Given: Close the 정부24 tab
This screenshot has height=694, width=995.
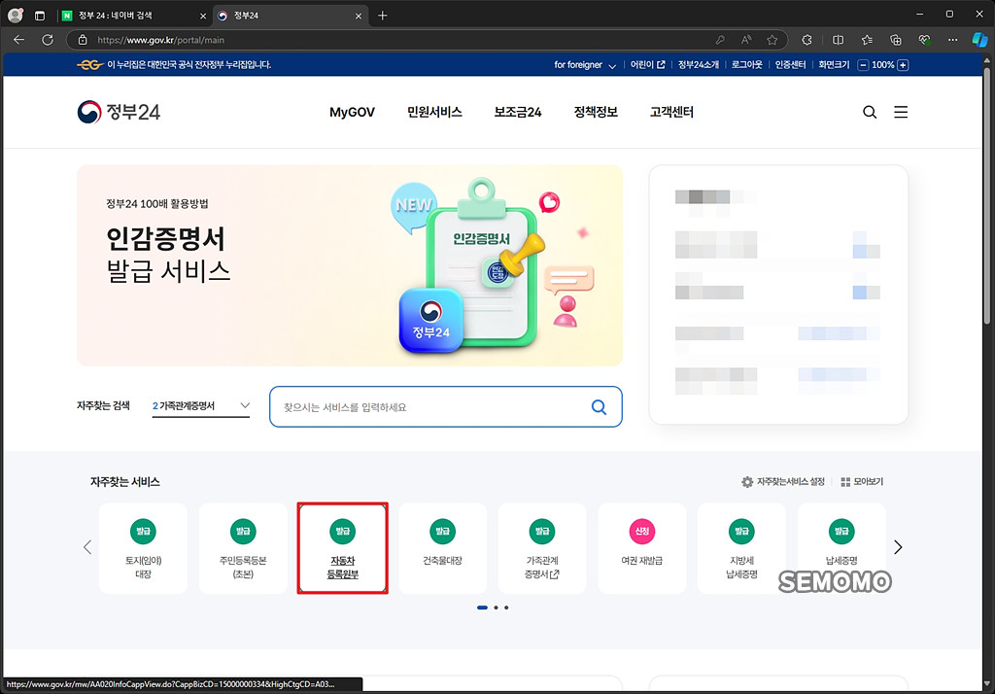Looking at the screenshot, I should pos(359,16).
